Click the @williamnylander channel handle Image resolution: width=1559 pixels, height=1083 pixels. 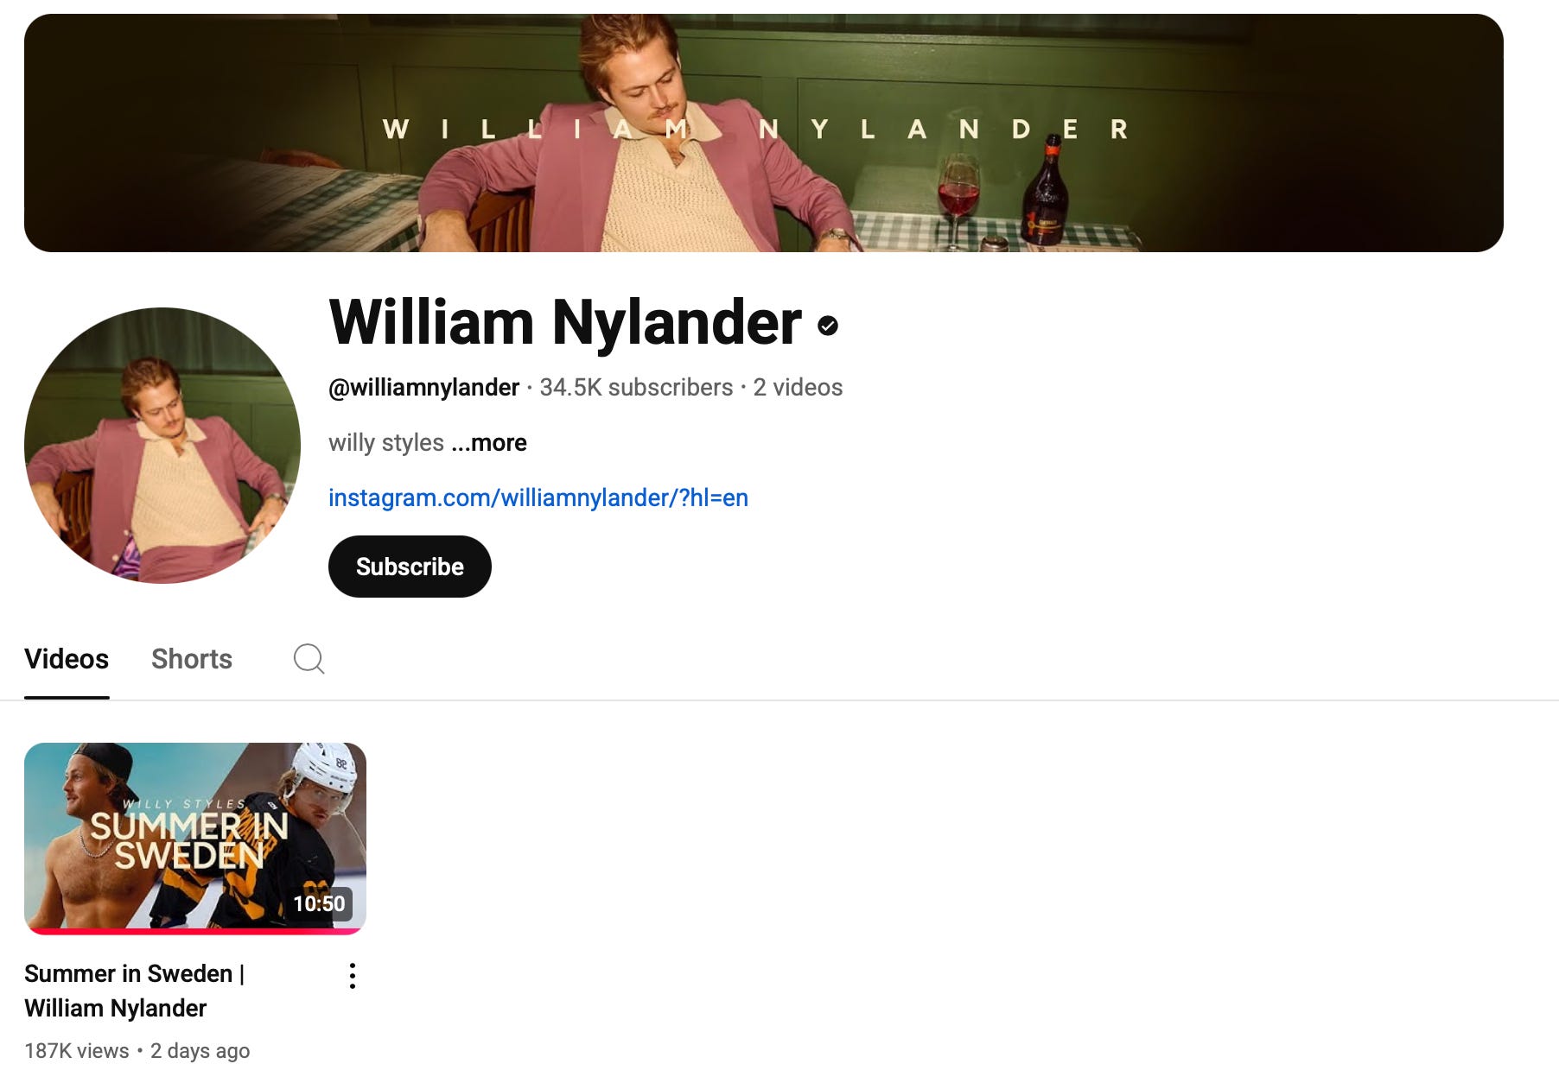pos(424,388)
